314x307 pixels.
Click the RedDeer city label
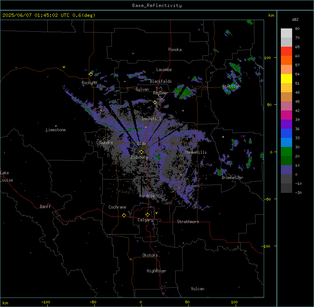tap(160, 93)
